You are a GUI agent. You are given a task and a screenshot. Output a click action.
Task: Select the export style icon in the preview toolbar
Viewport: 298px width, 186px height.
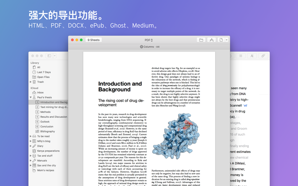coord(211,40)
